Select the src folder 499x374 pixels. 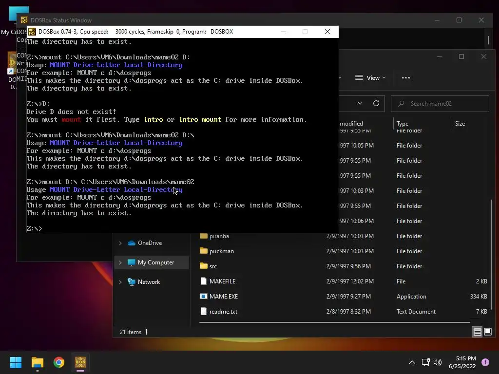pyautogui.click(x=213, y=266)
